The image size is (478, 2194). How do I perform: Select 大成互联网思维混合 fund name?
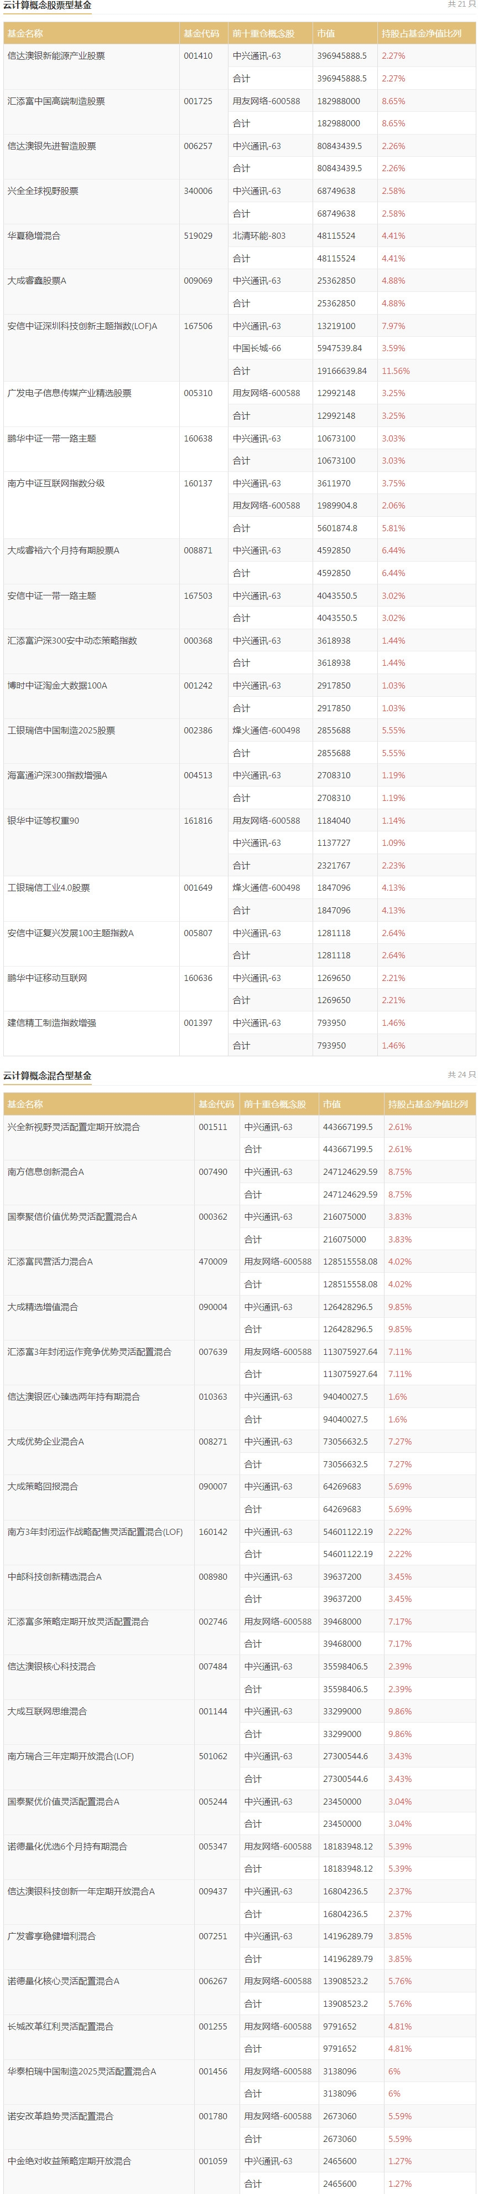click(x=48, y=1711)
